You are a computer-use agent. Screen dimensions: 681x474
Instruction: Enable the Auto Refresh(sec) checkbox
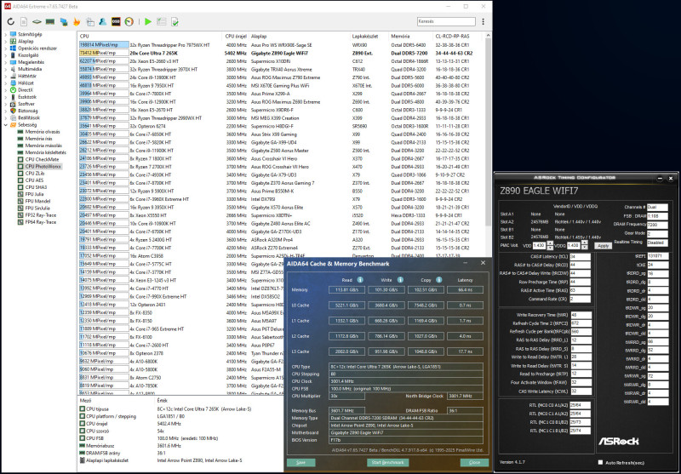point(602,462)
